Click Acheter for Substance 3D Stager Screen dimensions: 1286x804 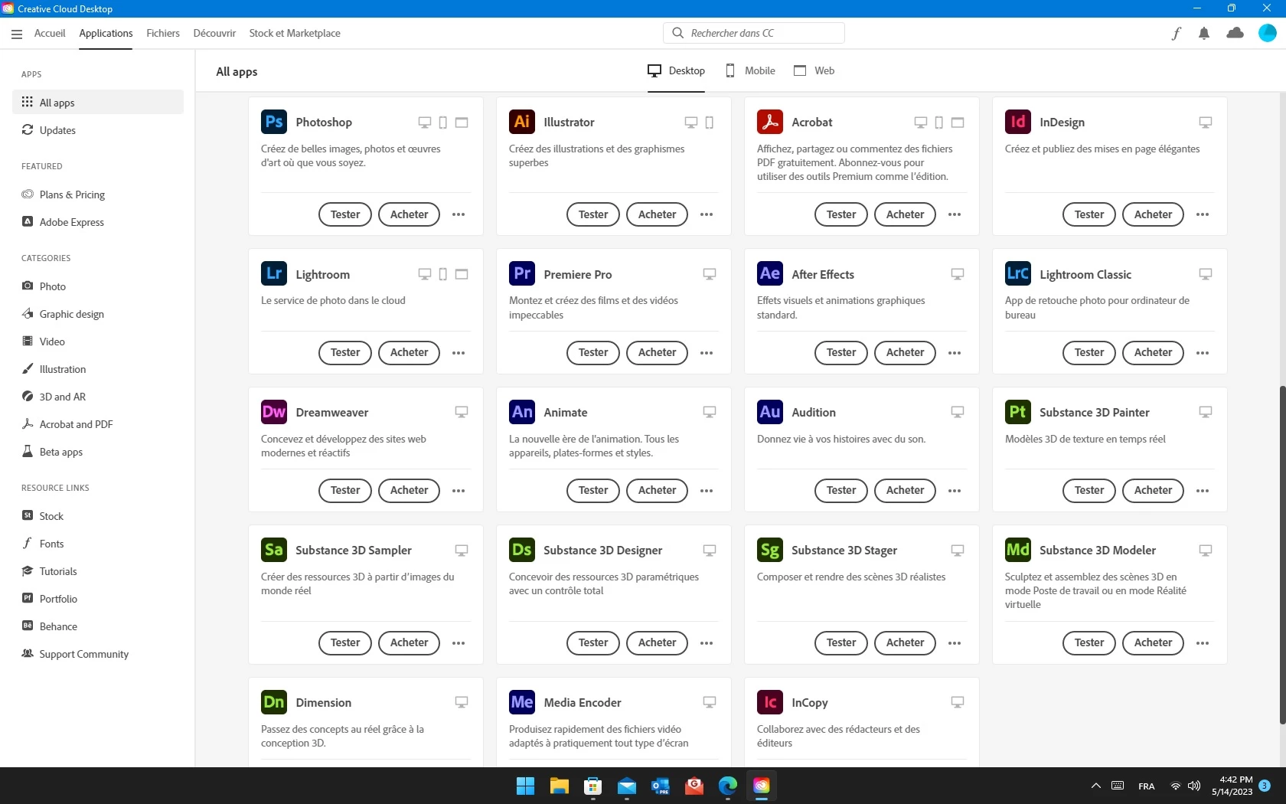[x=906, y=642]
